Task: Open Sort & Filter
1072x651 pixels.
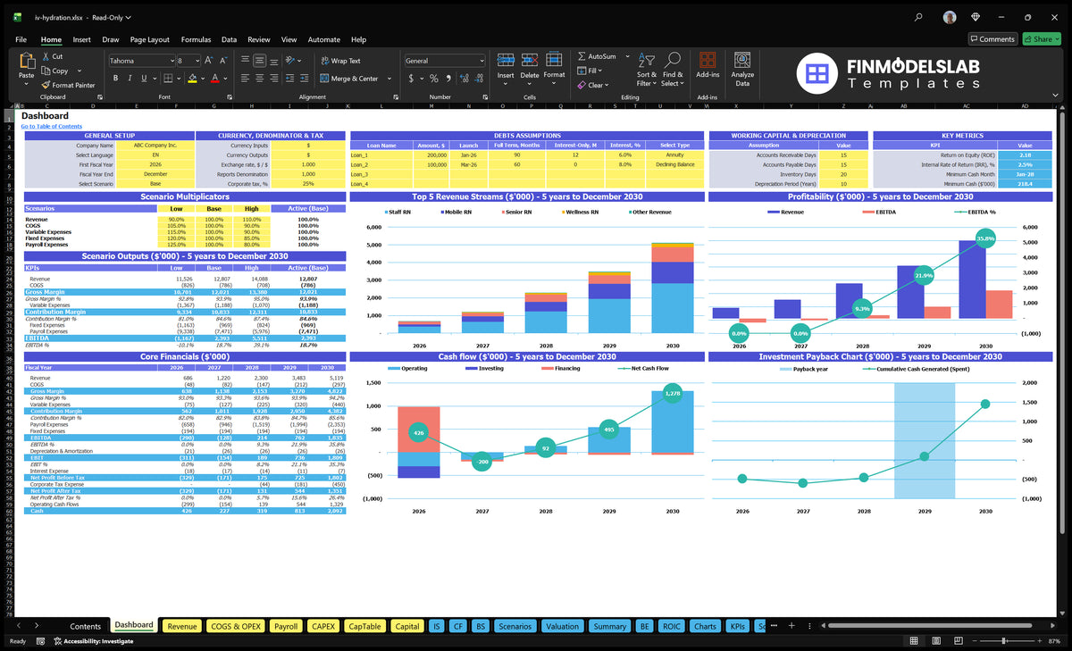Action: [646, 69]
